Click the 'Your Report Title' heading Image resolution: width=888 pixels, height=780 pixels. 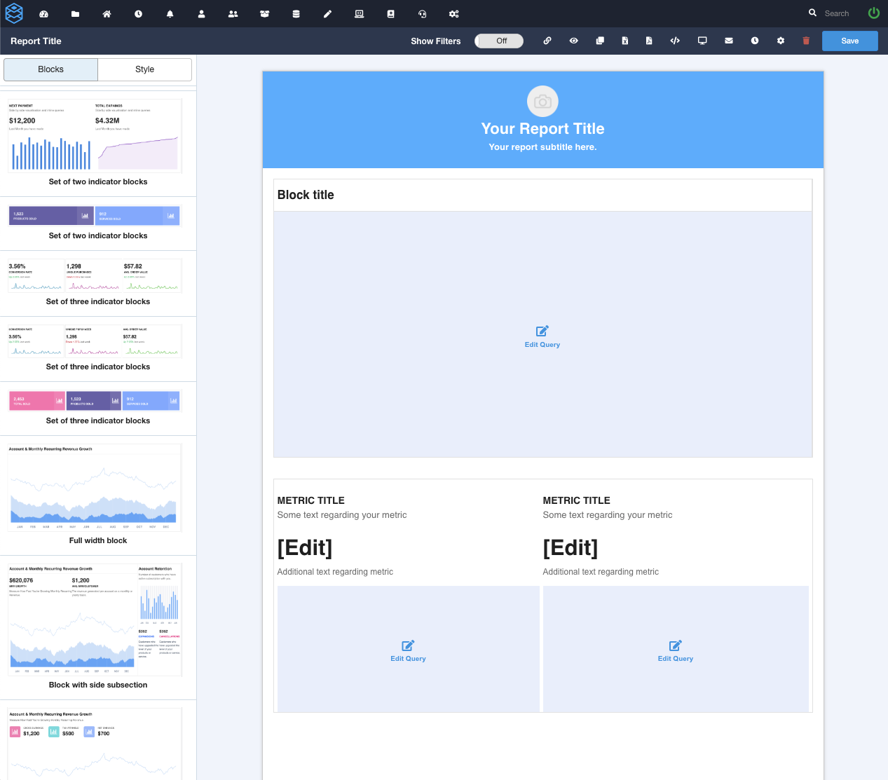(542, 129)
